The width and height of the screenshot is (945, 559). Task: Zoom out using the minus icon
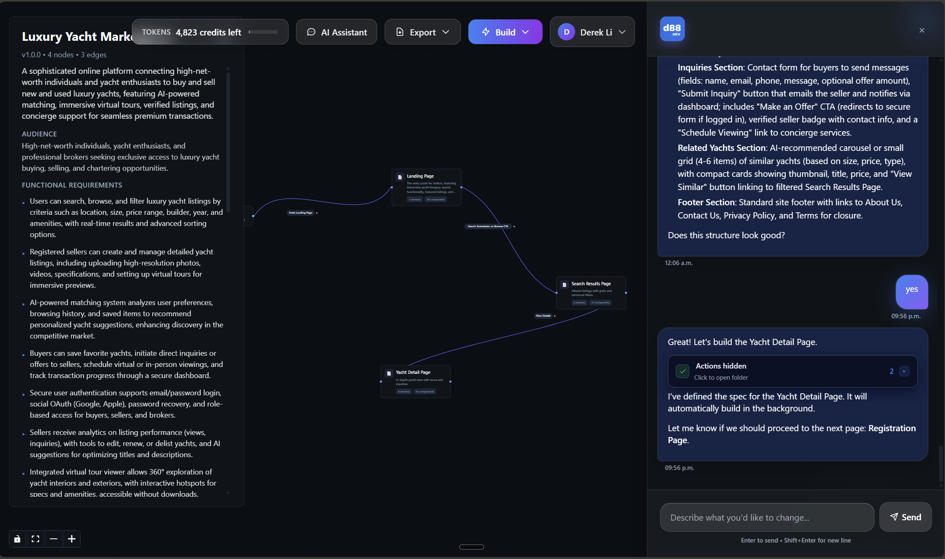[53, 539]
